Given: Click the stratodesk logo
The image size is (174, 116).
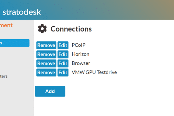Looking at the screenshot, I should coord(21,12).
